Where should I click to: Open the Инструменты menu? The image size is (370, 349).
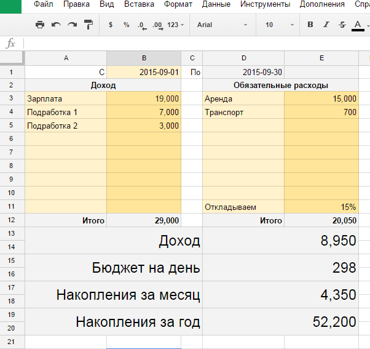coord(266,4)
